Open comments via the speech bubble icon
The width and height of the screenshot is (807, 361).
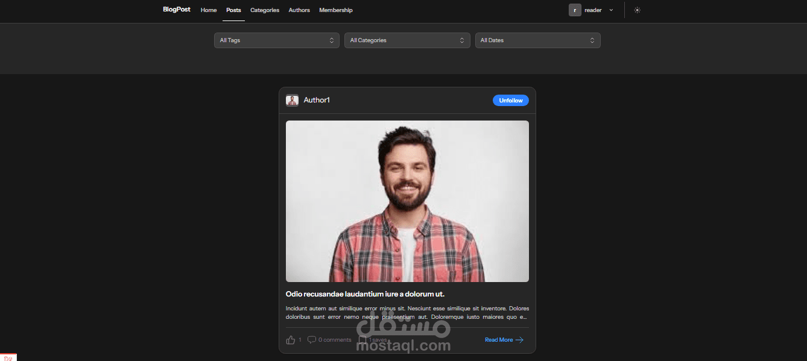pos(312,340)
